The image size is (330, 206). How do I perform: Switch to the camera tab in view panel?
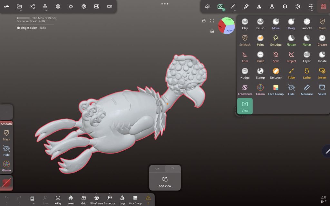click(157, 168)
